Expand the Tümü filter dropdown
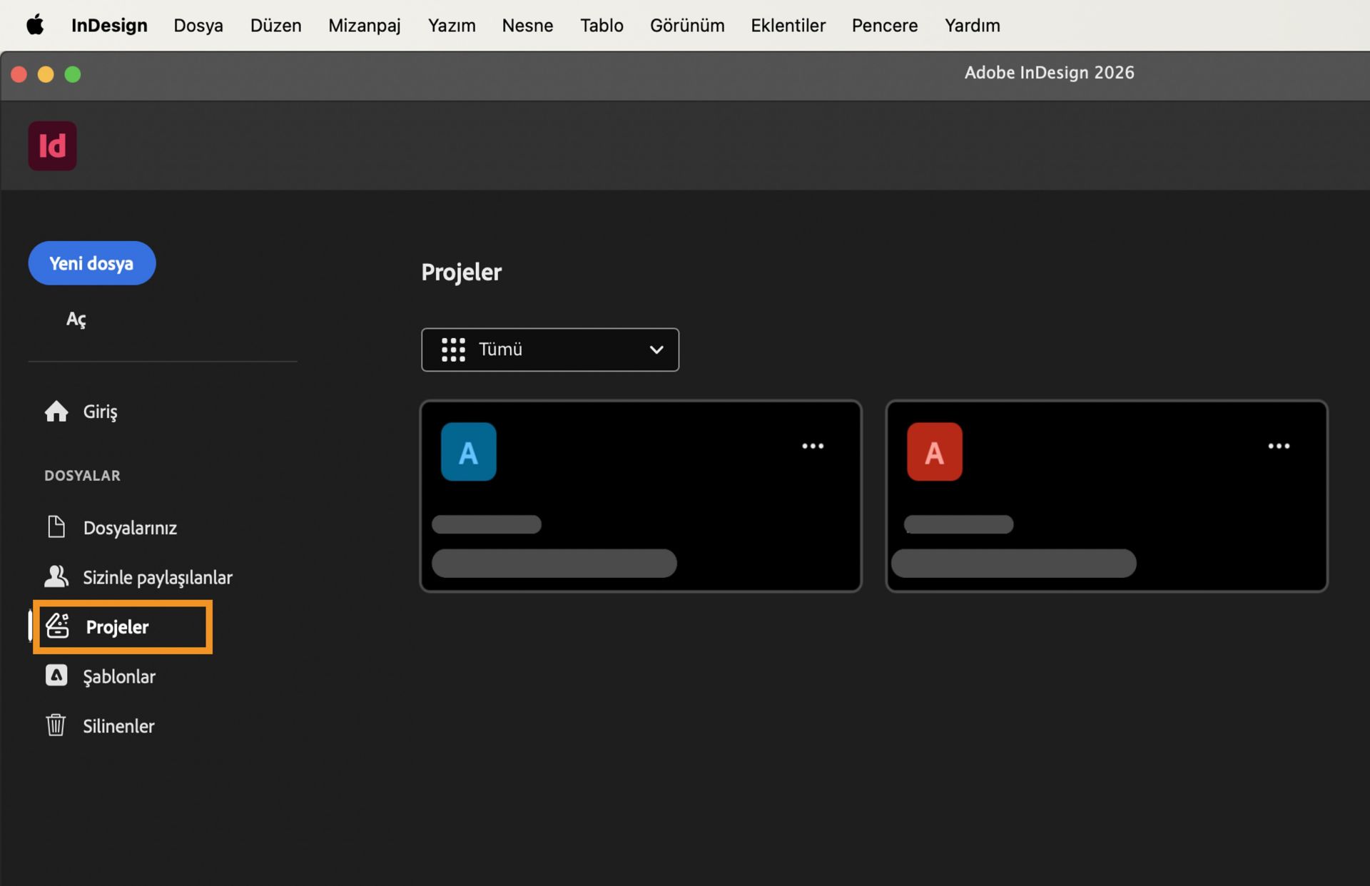This screenshot has height=886, width=1370. pyautogui.click(x=549, y=350)
